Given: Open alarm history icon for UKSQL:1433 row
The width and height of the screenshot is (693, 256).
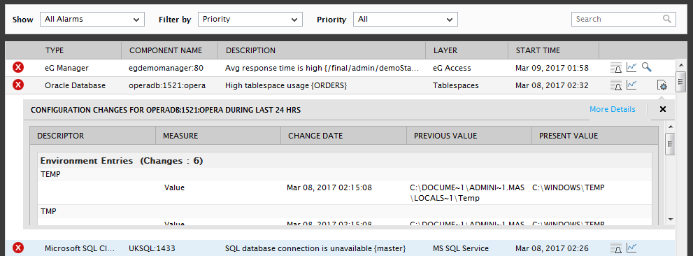Looking at the screenshot, I should coord(616,248).
